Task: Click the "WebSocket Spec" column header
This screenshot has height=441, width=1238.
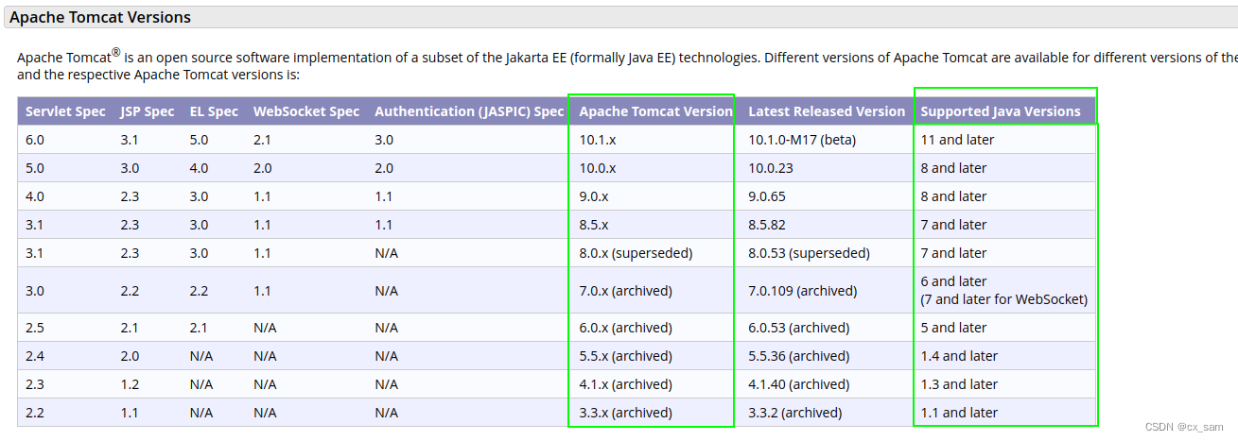Action: tap(306, 111)
